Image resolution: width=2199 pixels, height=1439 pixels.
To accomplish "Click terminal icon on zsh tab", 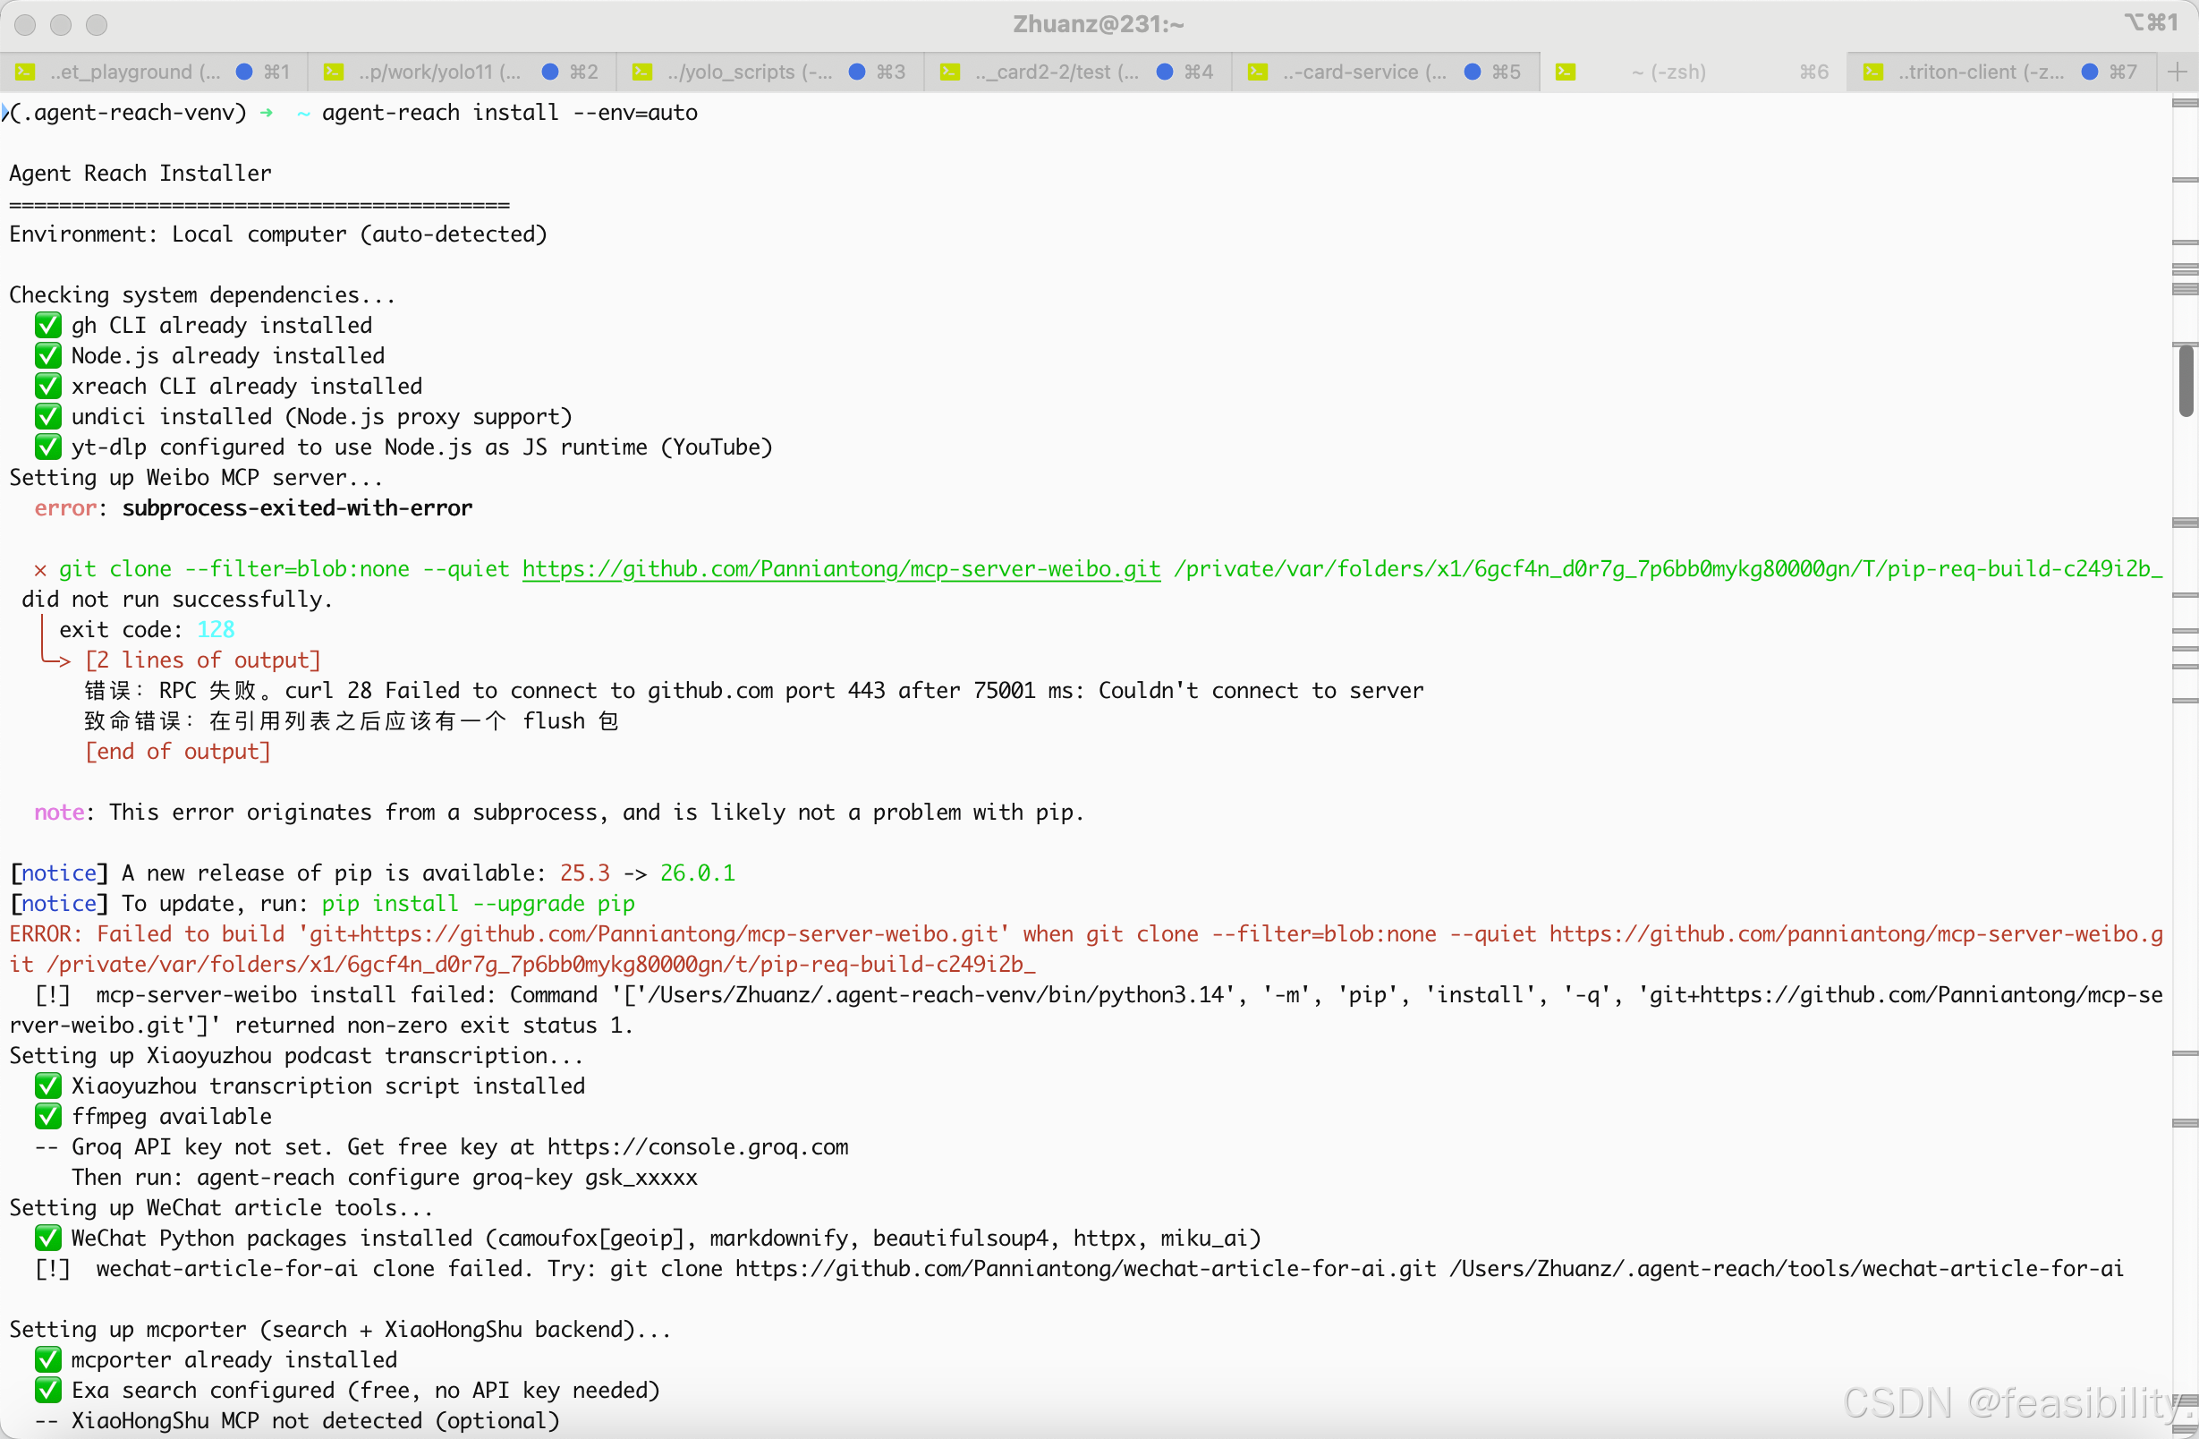I will pyautogui.click(x=1566, y=72).
